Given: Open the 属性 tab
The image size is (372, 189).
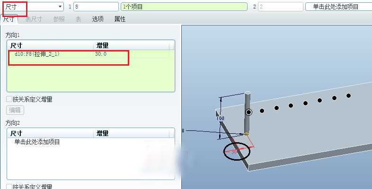Looking at the screenshot, I should pyautogui.click(x=120, y=19).
